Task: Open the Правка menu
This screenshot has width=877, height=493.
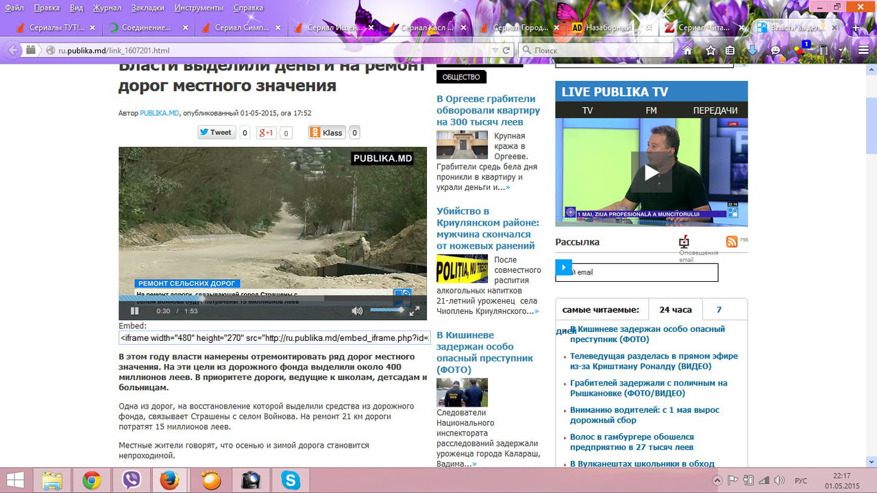Action: (x=47, y=8)
